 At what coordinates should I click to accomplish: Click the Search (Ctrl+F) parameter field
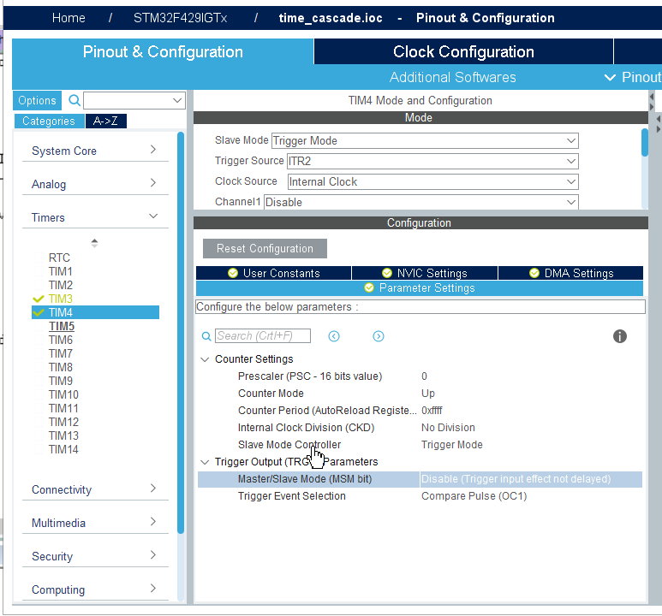tap(263, 336)
